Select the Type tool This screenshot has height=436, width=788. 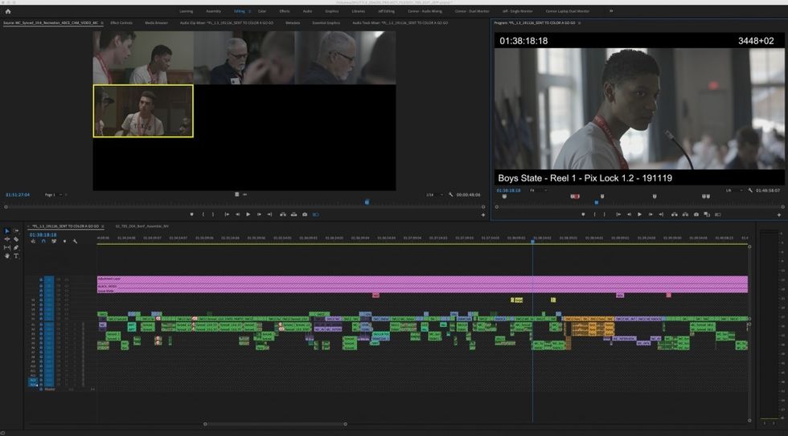click(16, 256)
